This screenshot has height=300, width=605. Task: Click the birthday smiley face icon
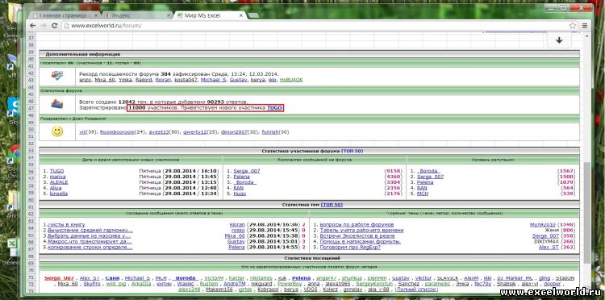pos(57,132)
